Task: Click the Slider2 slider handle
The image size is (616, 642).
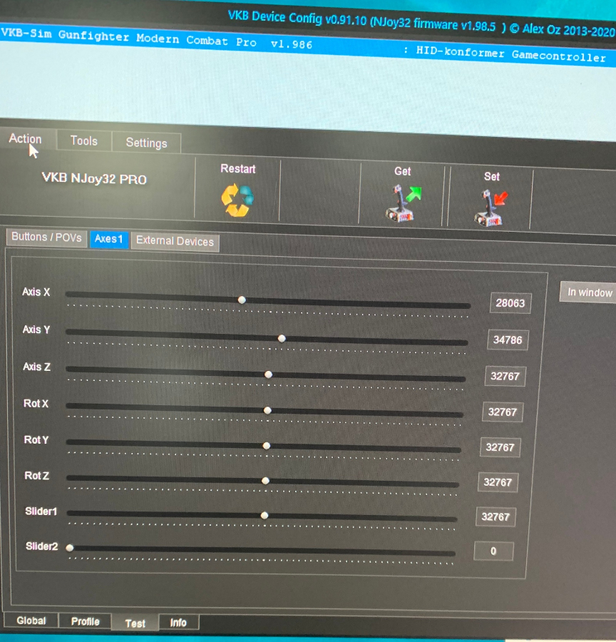Action: 70,548
